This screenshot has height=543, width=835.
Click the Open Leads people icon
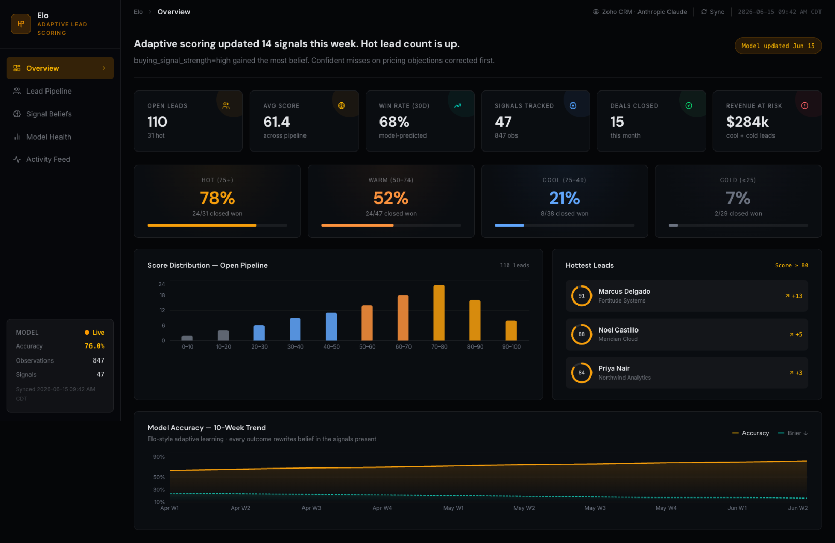pyautogui.click(x=226, y=105)
